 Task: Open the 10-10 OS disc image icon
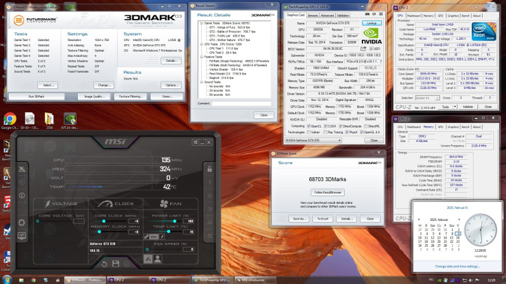29,121
